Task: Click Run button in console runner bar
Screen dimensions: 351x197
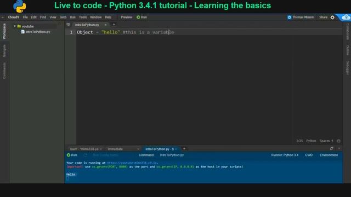Action: (72, 155)
